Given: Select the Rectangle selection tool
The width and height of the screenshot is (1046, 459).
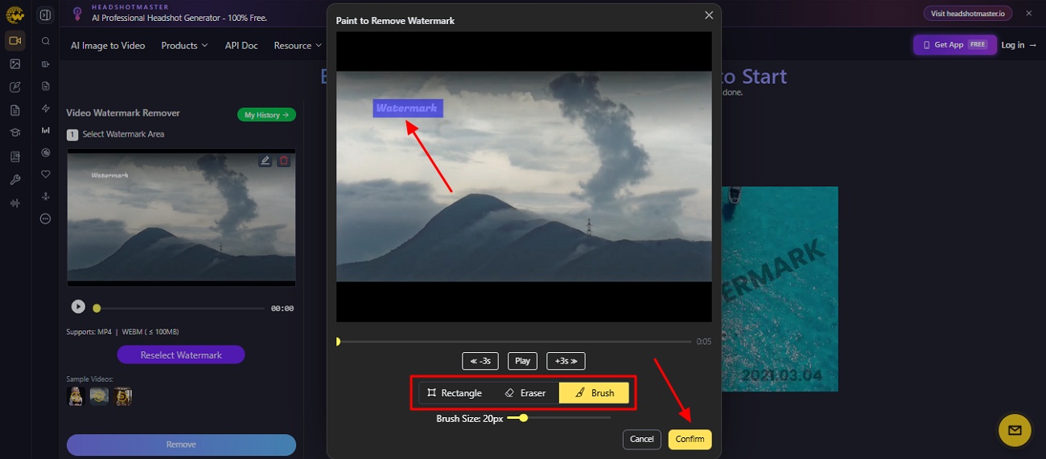Looking at the screenshot, I should pyautogui.click(x=455, y=393).
